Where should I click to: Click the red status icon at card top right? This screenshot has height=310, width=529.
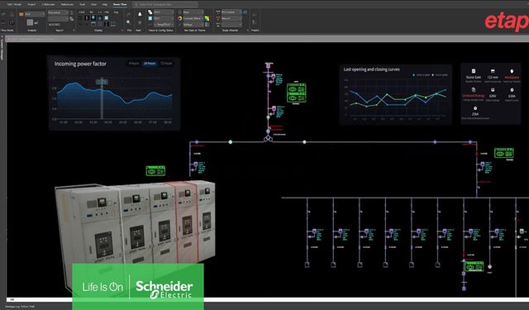(512, 71)
